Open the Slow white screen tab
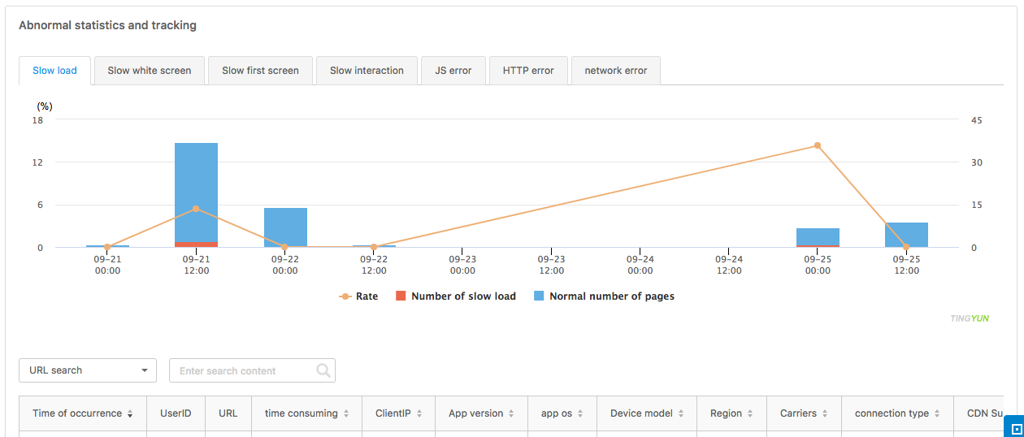1024x437 pixels. (x=150, y=71)
